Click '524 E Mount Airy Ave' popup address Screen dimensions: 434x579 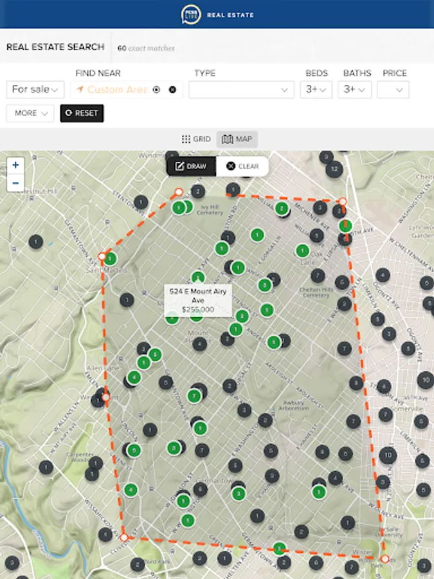tap(198, 296)
